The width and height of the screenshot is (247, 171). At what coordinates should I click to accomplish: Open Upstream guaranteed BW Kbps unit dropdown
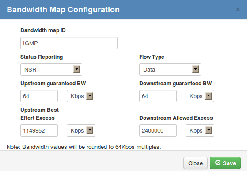pyautogui.click(x=81, y=96)
